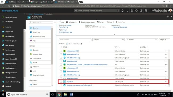The image size is (173, 97).
Task: Open the Properties menu item
Action: tap(40, 67)
